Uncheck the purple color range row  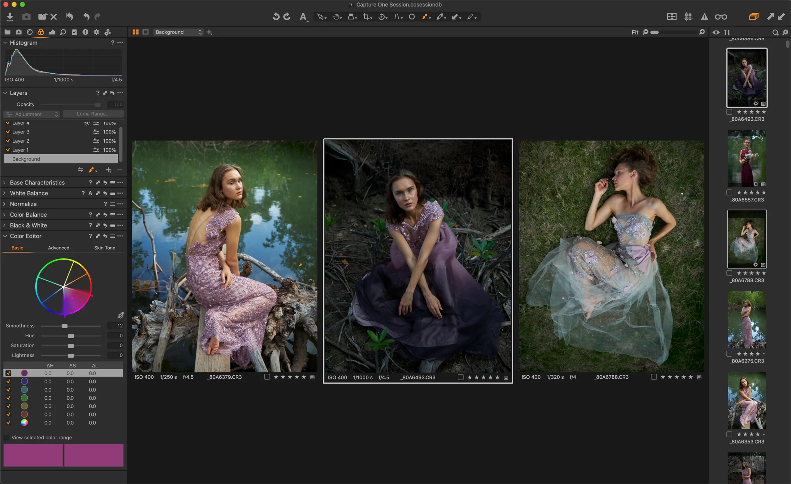click(8, 373)
